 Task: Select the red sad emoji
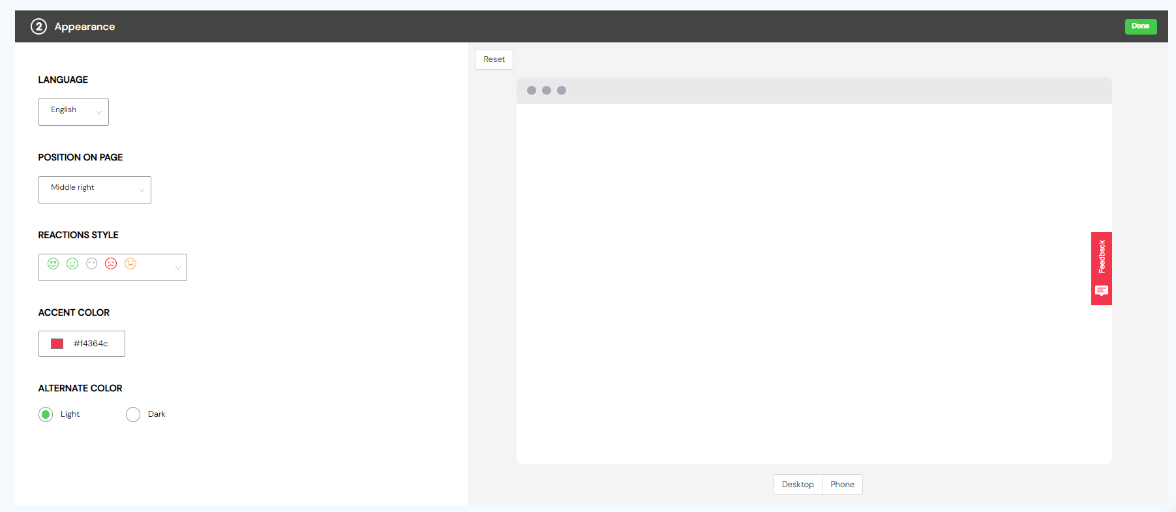click(x=111, y=264)
